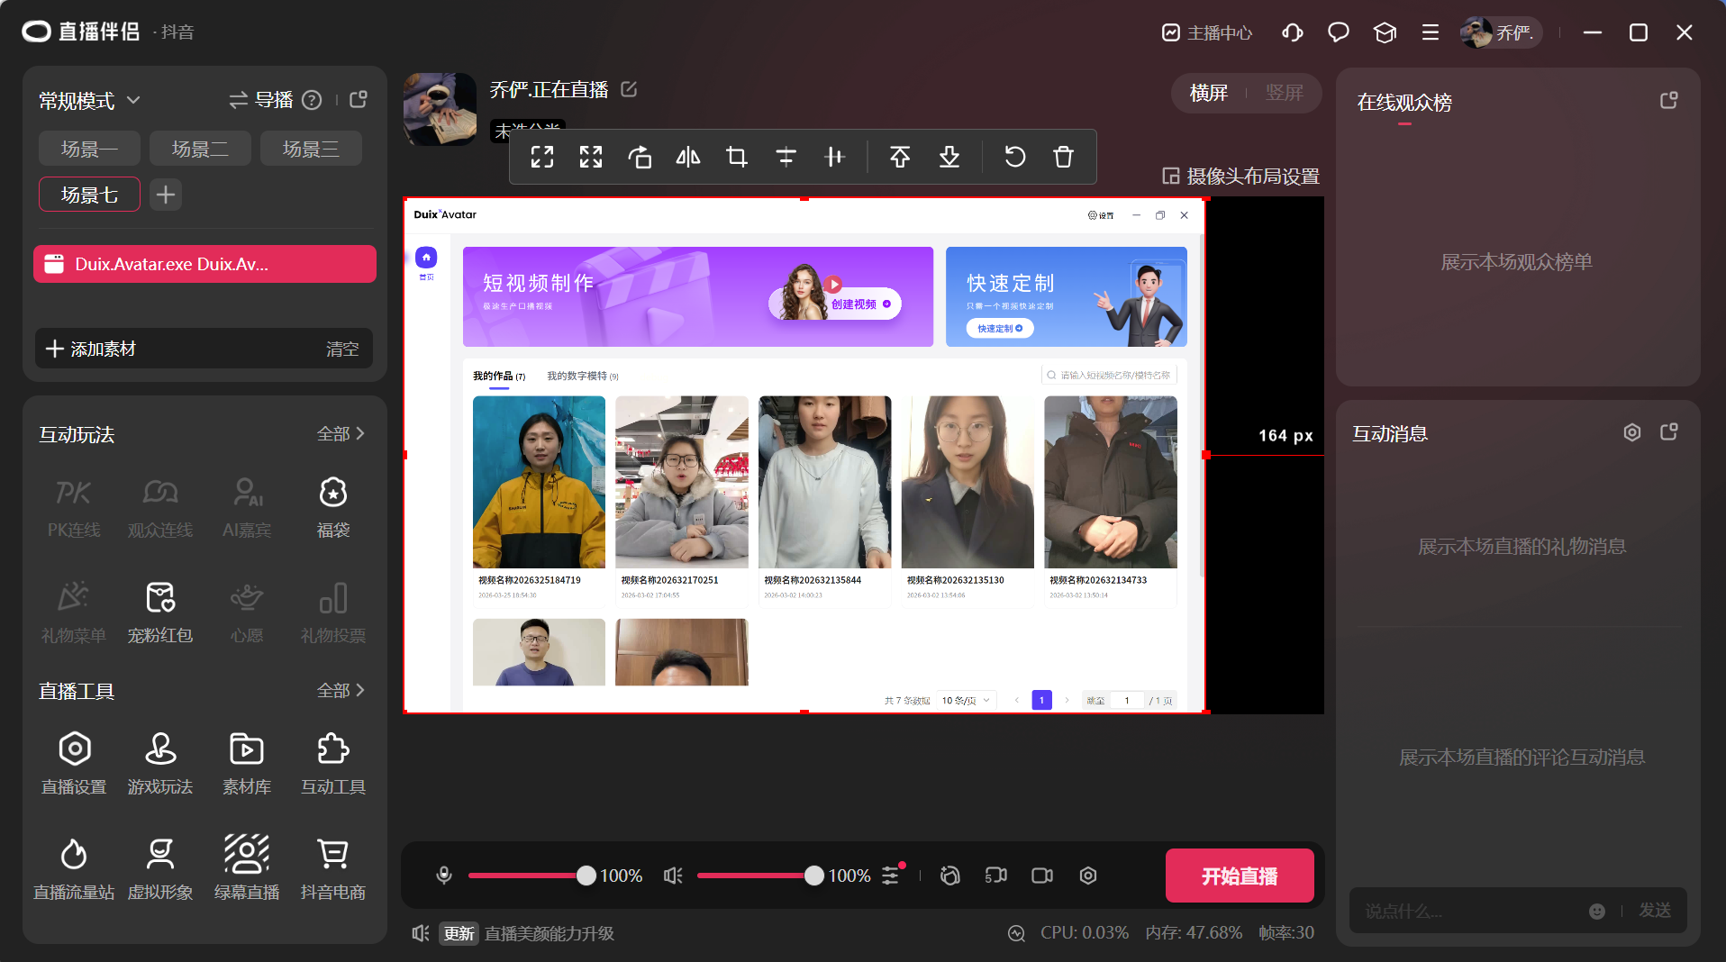The width and height of the screenshot is (1726, 962).
Task: Delete the selected source via trash icon
Action: 1063,158
